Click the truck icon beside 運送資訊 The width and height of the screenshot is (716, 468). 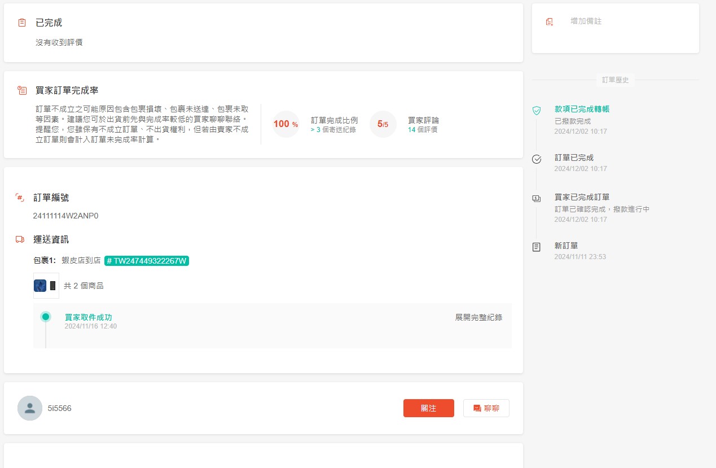coord(20,239)
